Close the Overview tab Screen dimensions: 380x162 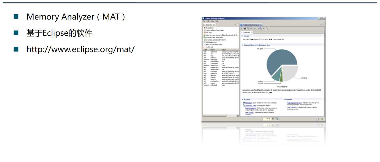(252, 33)
